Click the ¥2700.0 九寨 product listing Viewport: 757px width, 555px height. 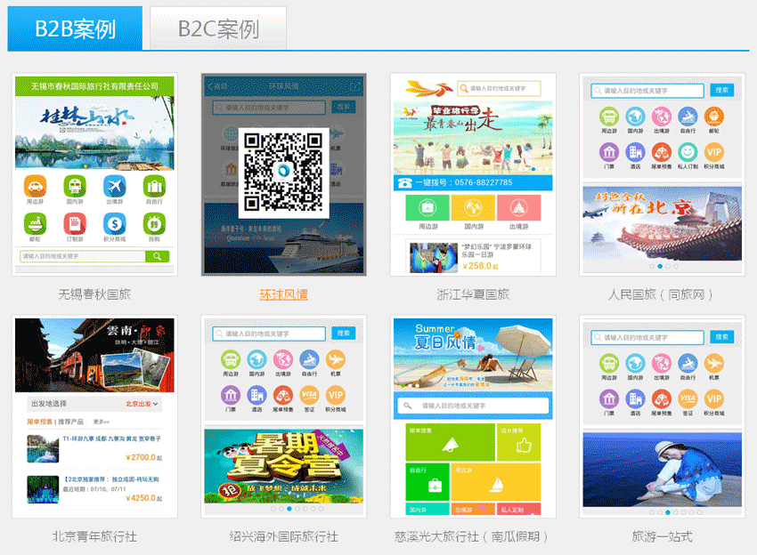tap(94, 449)
